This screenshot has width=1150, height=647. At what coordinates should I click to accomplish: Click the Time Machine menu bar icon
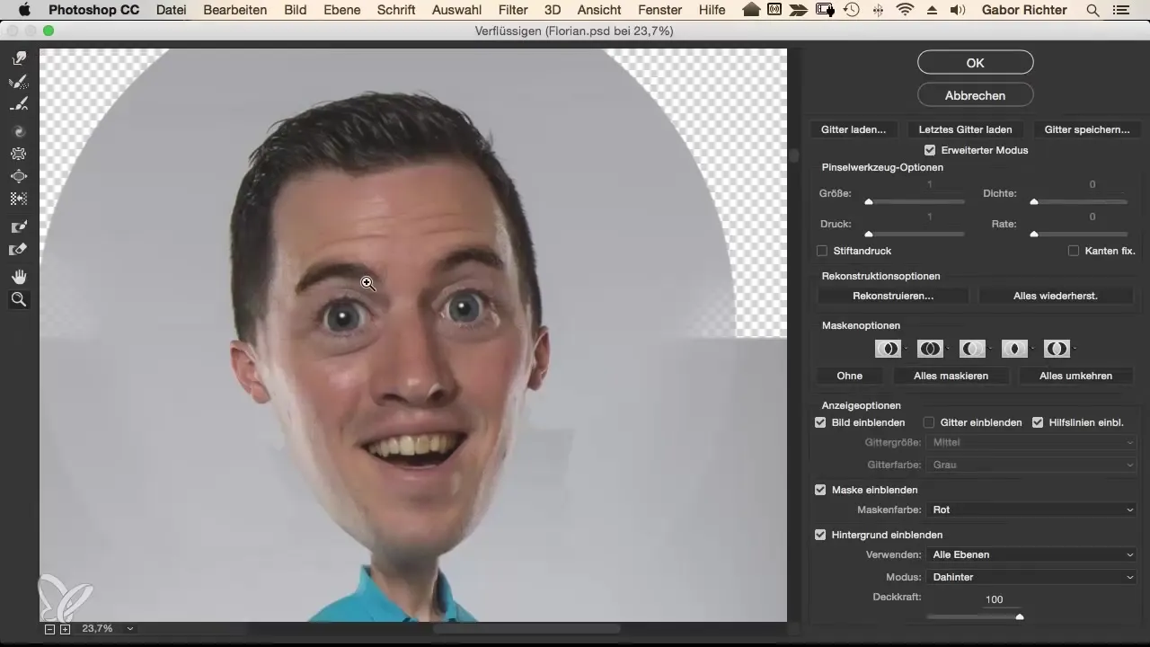(852, 11)
